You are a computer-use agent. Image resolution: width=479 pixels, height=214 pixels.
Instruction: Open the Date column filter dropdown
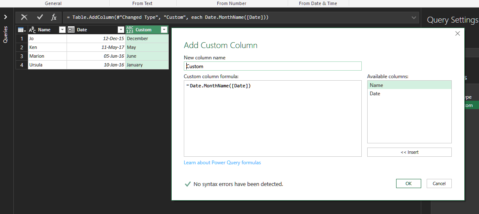[120, 30]
